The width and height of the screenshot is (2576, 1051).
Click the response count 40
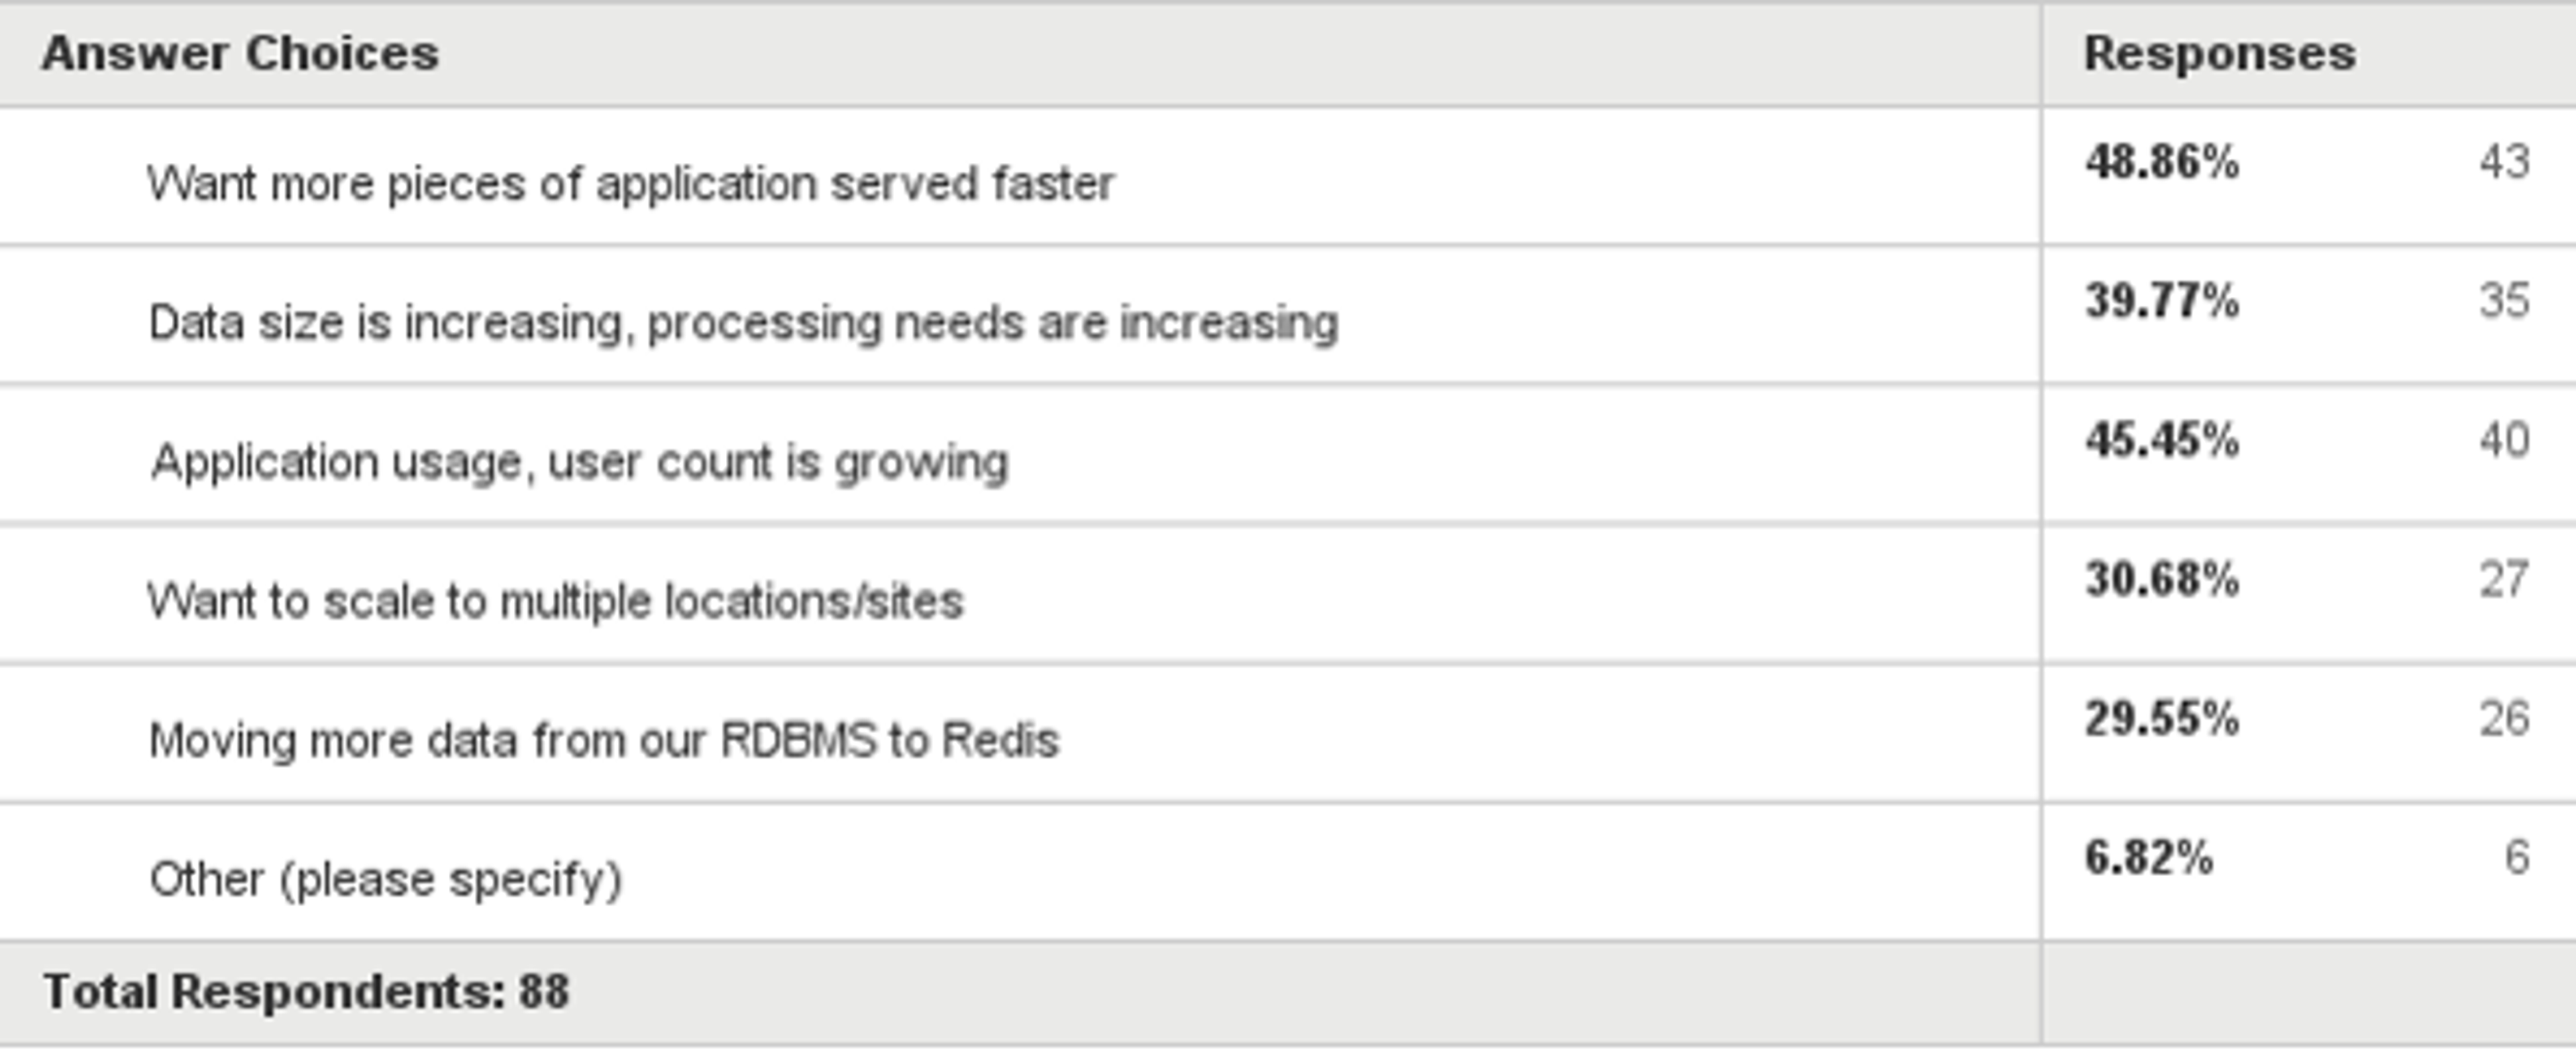pyautogui.click(x=2505, y=440)
